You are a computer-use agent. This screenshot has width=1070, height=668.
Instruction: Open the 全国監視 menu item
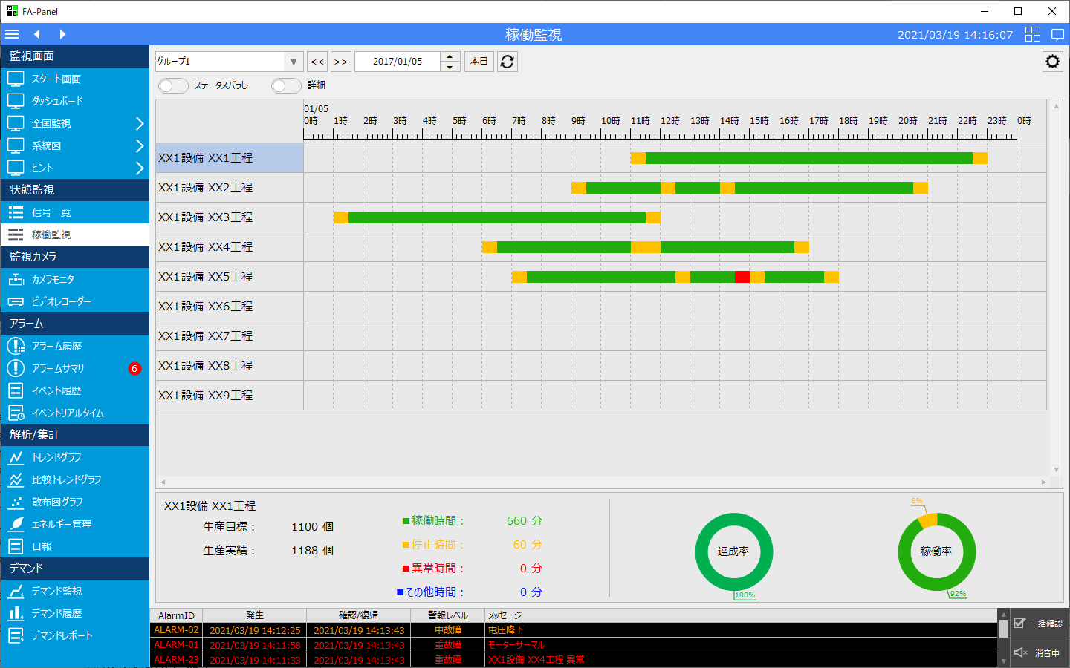pyautogui.click(x=75, y=123)
